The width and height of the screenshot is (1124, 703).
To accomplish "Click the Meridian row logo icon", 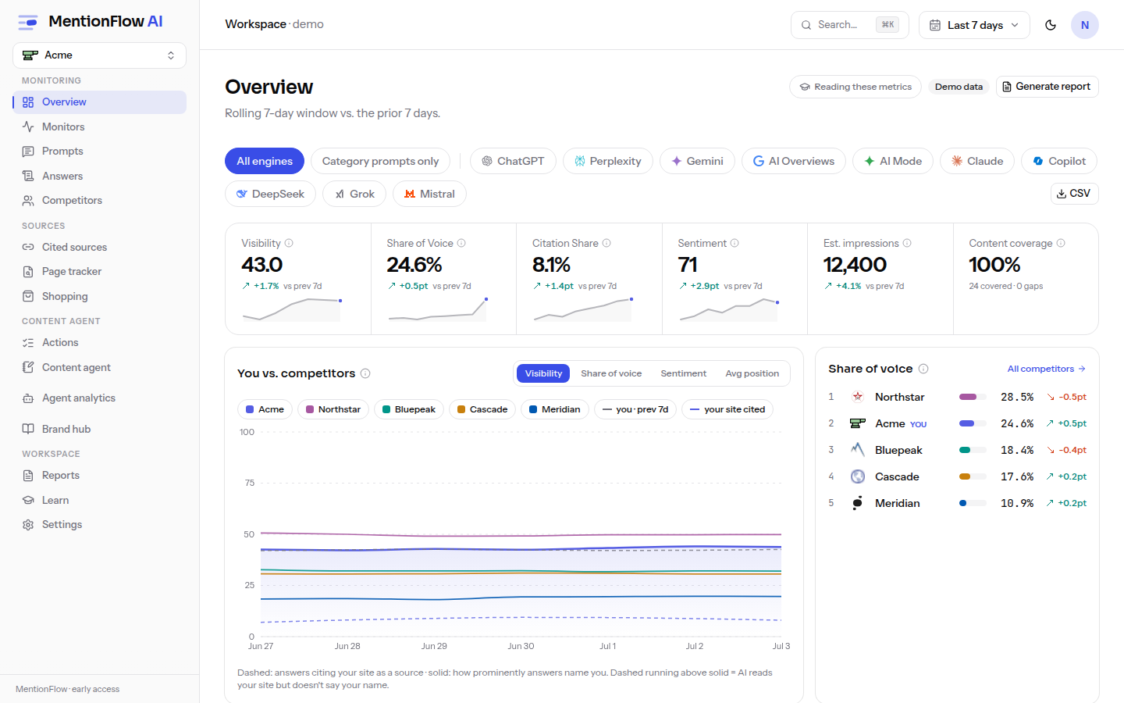I will click(858, 503).
